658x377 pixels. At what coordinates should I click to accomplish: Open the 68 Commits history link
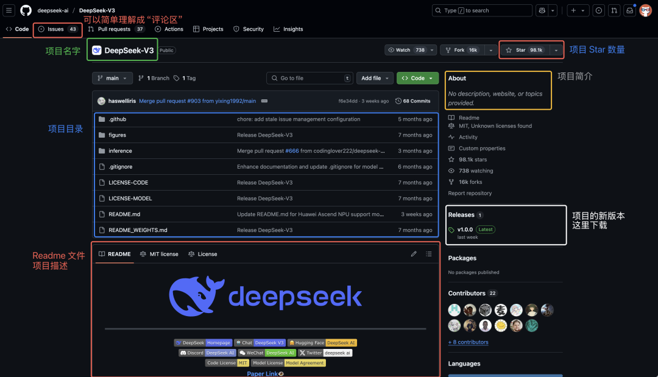pos(413,101)
